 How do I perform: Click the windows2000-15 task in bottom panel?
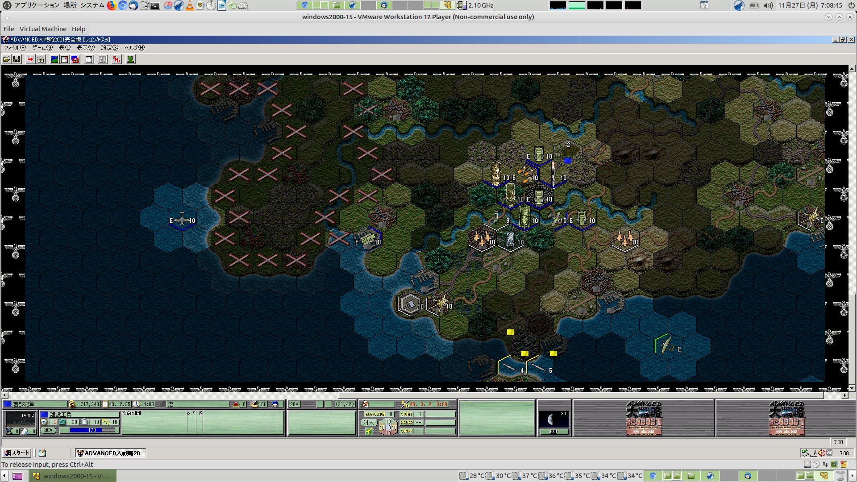coord(73,476)
